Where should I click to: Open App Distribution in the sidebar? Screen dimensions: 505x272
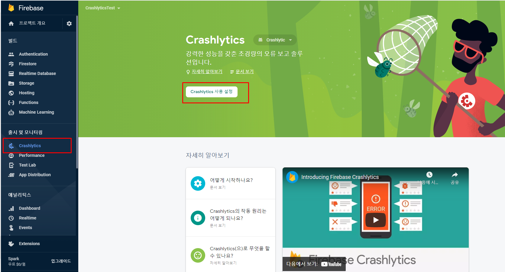pyautogui.click(x=35, y=175)
